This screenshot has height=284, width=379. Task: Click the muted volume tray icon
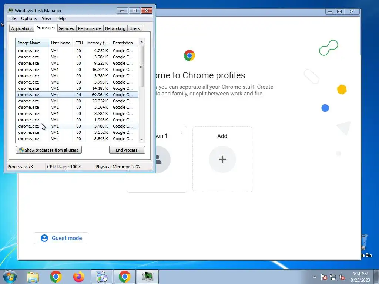[x=342, y=277]
